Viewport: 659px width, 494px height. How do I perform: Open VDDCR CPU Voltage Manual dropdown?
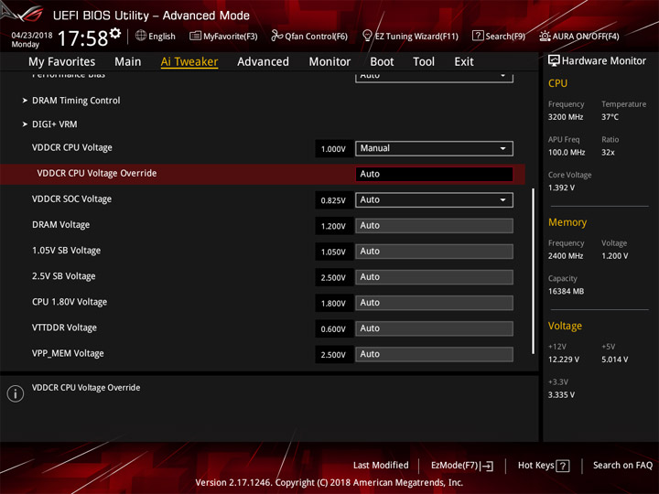[434, 148]
